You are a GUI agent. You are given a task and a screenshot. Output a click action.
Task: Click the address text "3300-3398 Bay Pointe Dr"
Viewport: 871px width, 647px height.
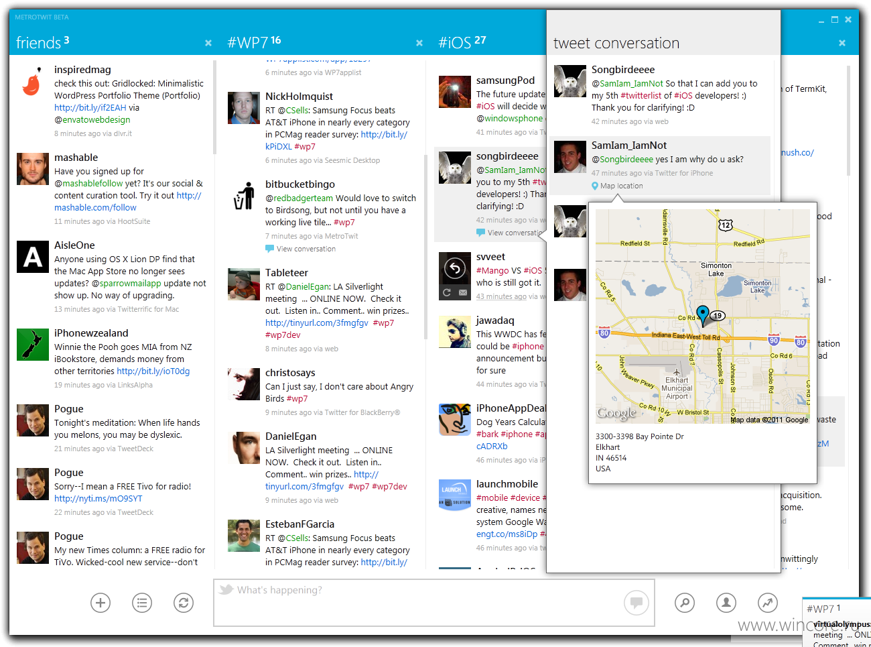pos(640,436)
